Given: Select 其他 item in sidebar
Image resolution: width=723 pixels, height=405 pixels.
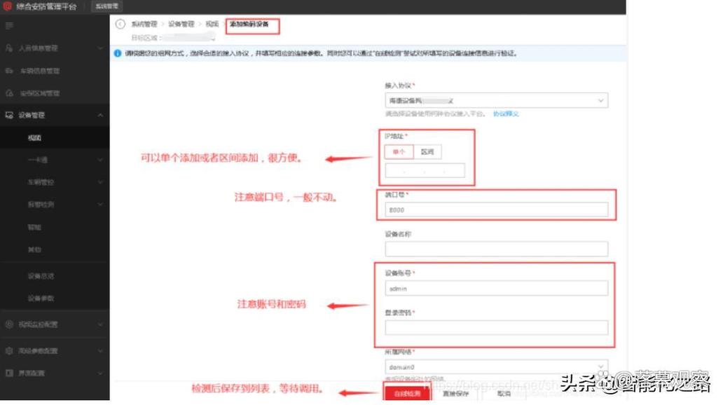Looking at the screenshot, I should point(34,249).
